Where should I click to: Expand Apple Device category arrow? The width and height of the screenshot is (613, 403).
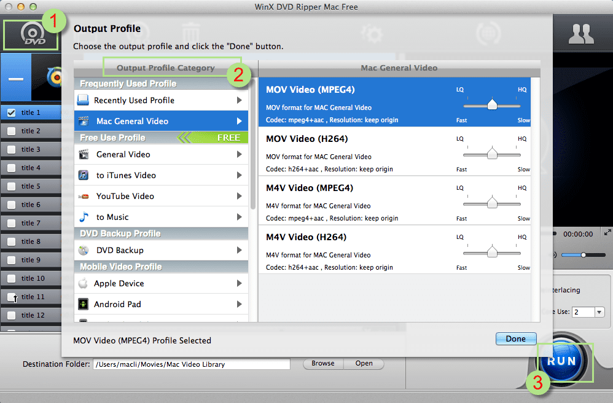point(240,283)
